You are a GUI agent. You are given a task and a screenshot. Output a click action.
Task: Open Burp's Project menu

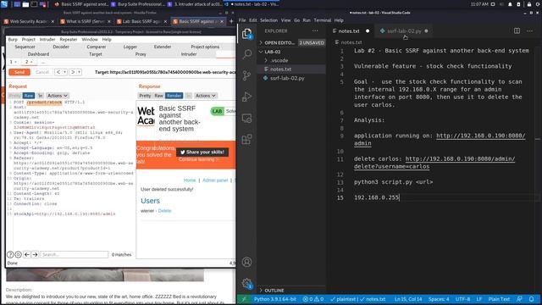[x=28, y=40]
